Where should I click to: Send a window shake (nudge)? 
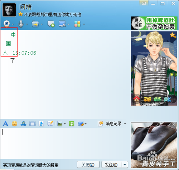click(x=33, y=124)
